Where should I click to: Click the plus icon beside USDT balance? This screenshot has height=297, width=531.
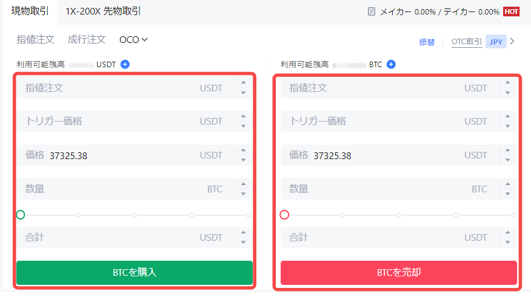click(x=125, y=64)
